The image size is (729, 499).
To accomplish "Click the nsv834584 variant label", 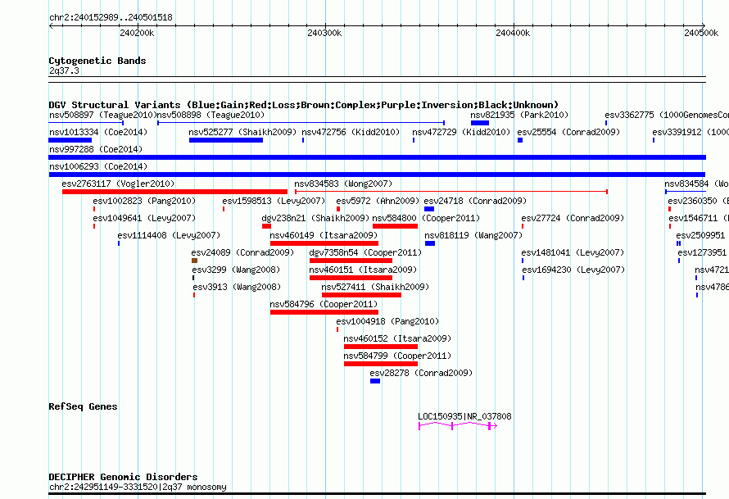I will pyautogui.click(x=696, y=184).
